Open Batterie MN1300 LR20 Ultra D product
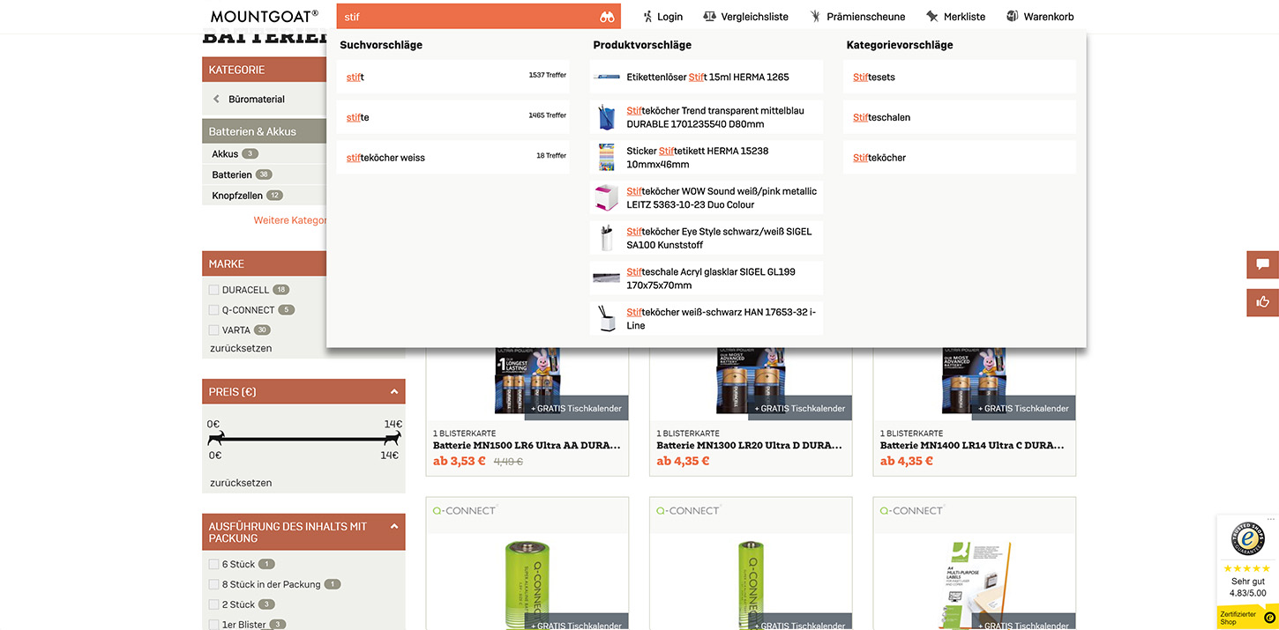Image resolution: width=1279 pixels, height=630 pixels. point(750,446)
